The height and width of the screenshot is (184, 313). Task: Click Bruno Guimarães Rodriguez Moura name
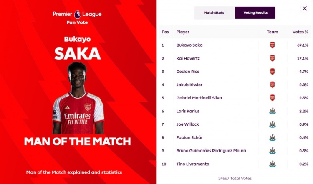coord(211,151)
